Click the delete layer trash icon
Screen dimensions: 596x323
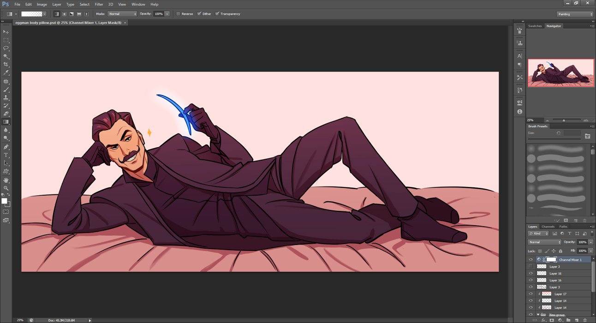[x=585, y=320]
